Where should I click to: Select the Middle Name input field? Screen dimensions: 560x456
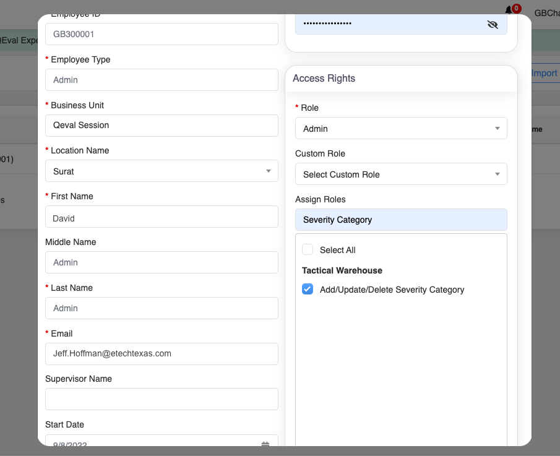click(162, 262)
